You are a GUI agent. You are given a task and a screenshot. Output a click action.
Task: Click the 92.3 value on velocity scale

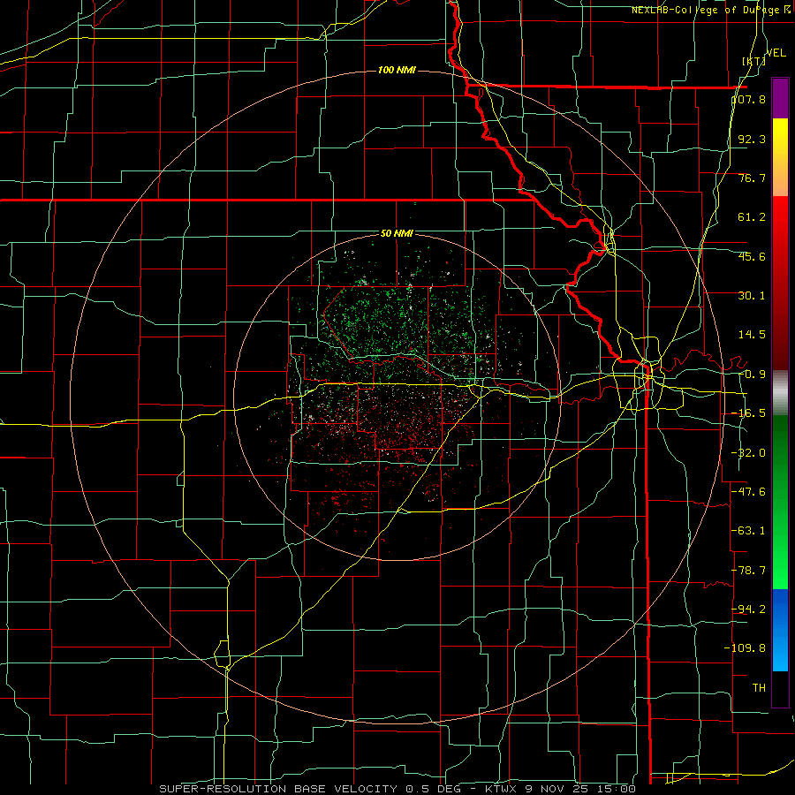752,139
